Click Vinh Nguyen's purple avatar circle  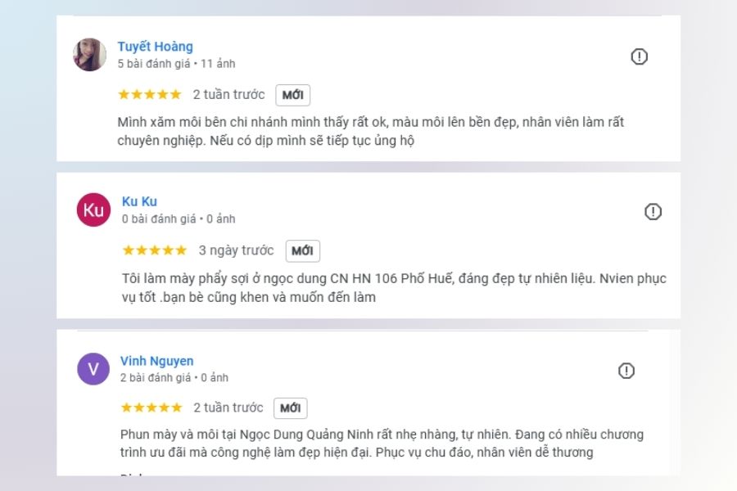click(92, 369)
